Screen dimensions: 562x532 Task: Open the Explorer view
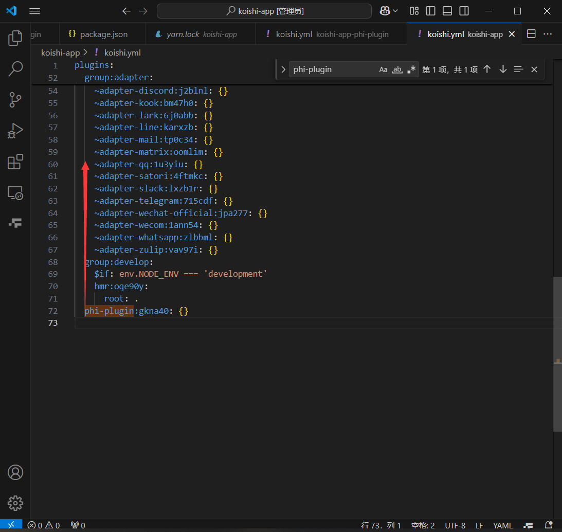click(x=15, y=37)
